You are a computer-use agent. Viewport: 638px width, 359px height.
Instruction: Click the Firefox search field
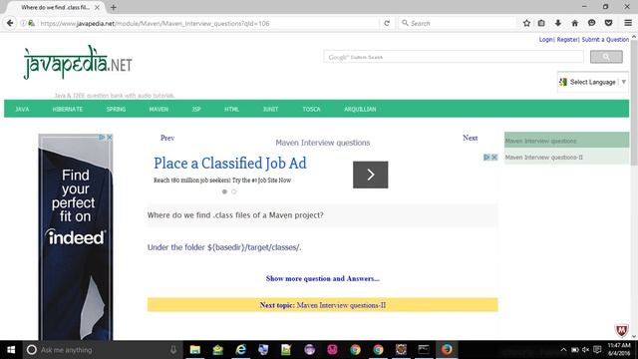(x=458, y=23)
